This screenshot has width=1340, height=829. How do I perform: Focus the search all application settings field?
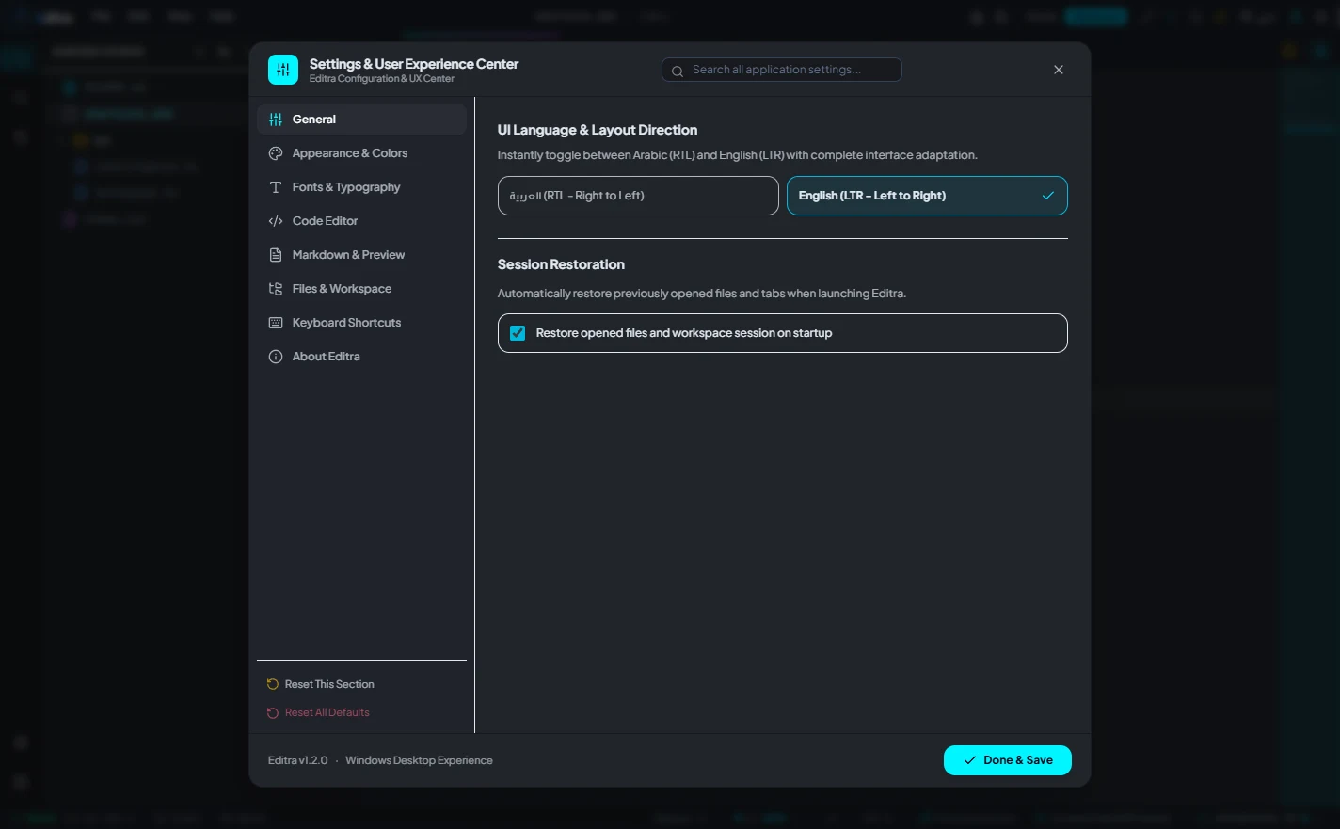click(x=782, y=70)
